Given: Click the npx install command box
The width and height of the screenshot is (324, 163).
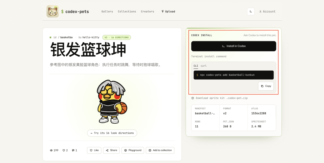Looking at the screenshot, I should [233, 75].
